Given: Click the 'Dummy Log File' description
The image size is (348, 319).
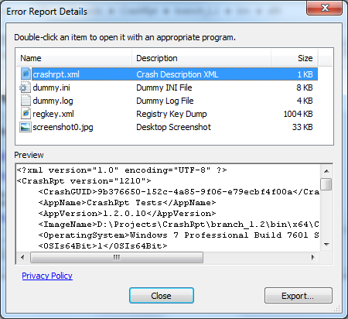Looking at the screenshot, I should [x=165, y=101].
